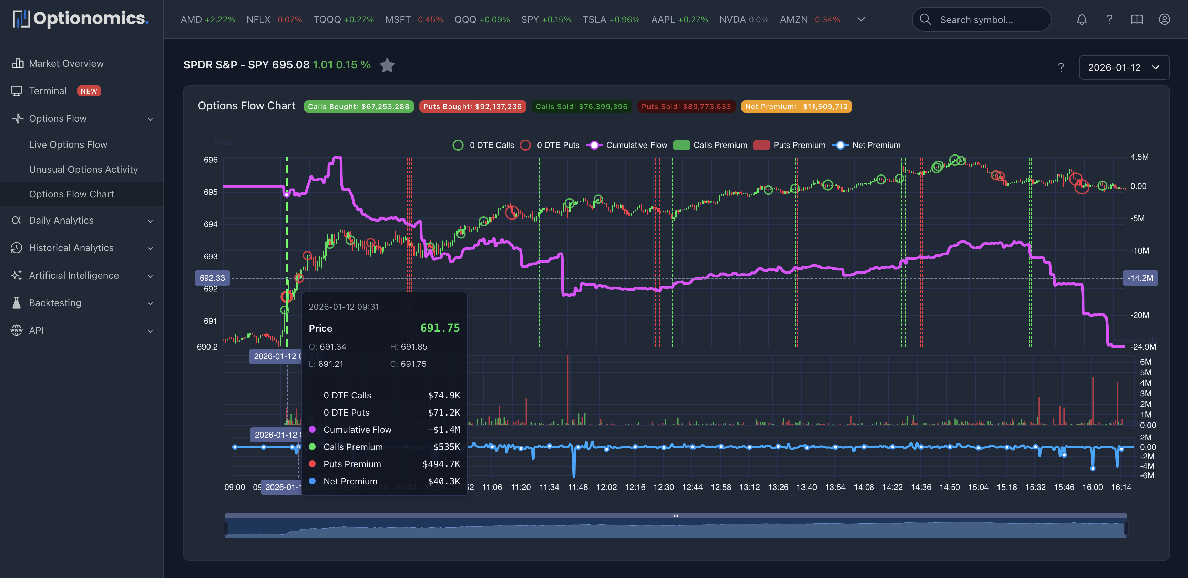1188x578 pixels.
Task: Click the Artificial Intelligence sparkles icon
Action: click(x=17, y=275)
